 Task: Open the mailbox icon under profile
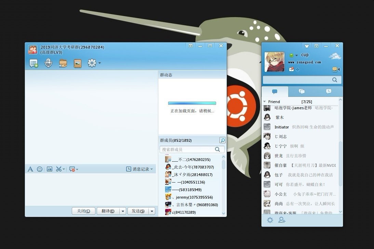pyautogui.click(x=292, y=70)
